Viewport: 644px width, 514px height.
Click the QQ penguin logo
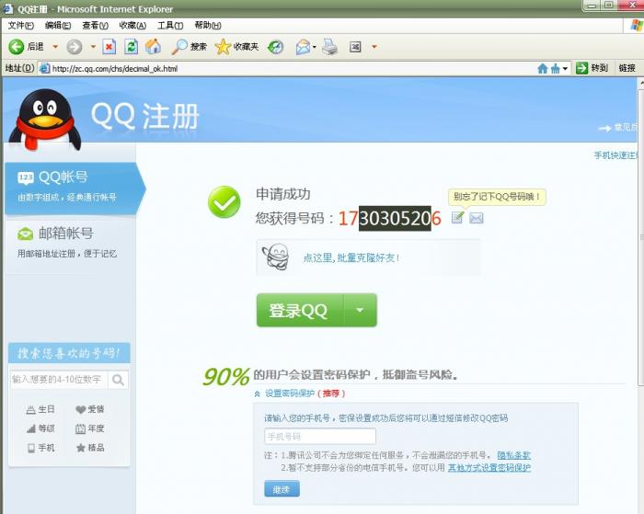pos(45,119)
